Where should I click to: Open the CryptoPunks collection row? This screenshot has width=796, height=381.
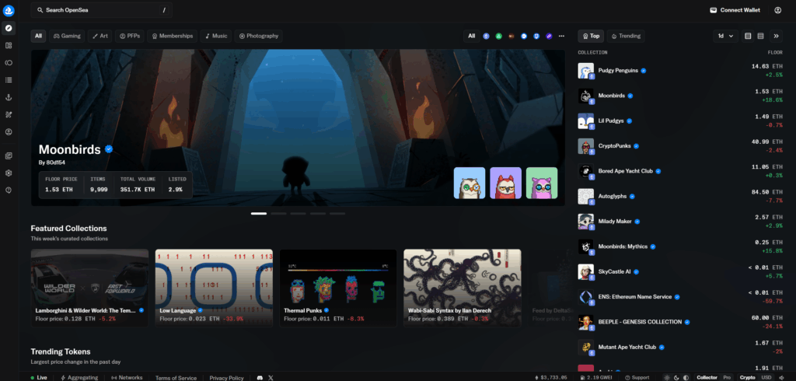682,146
